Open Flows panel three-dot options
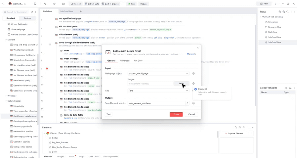The width and height of the screenshot is (297, 158). point(291,12)
